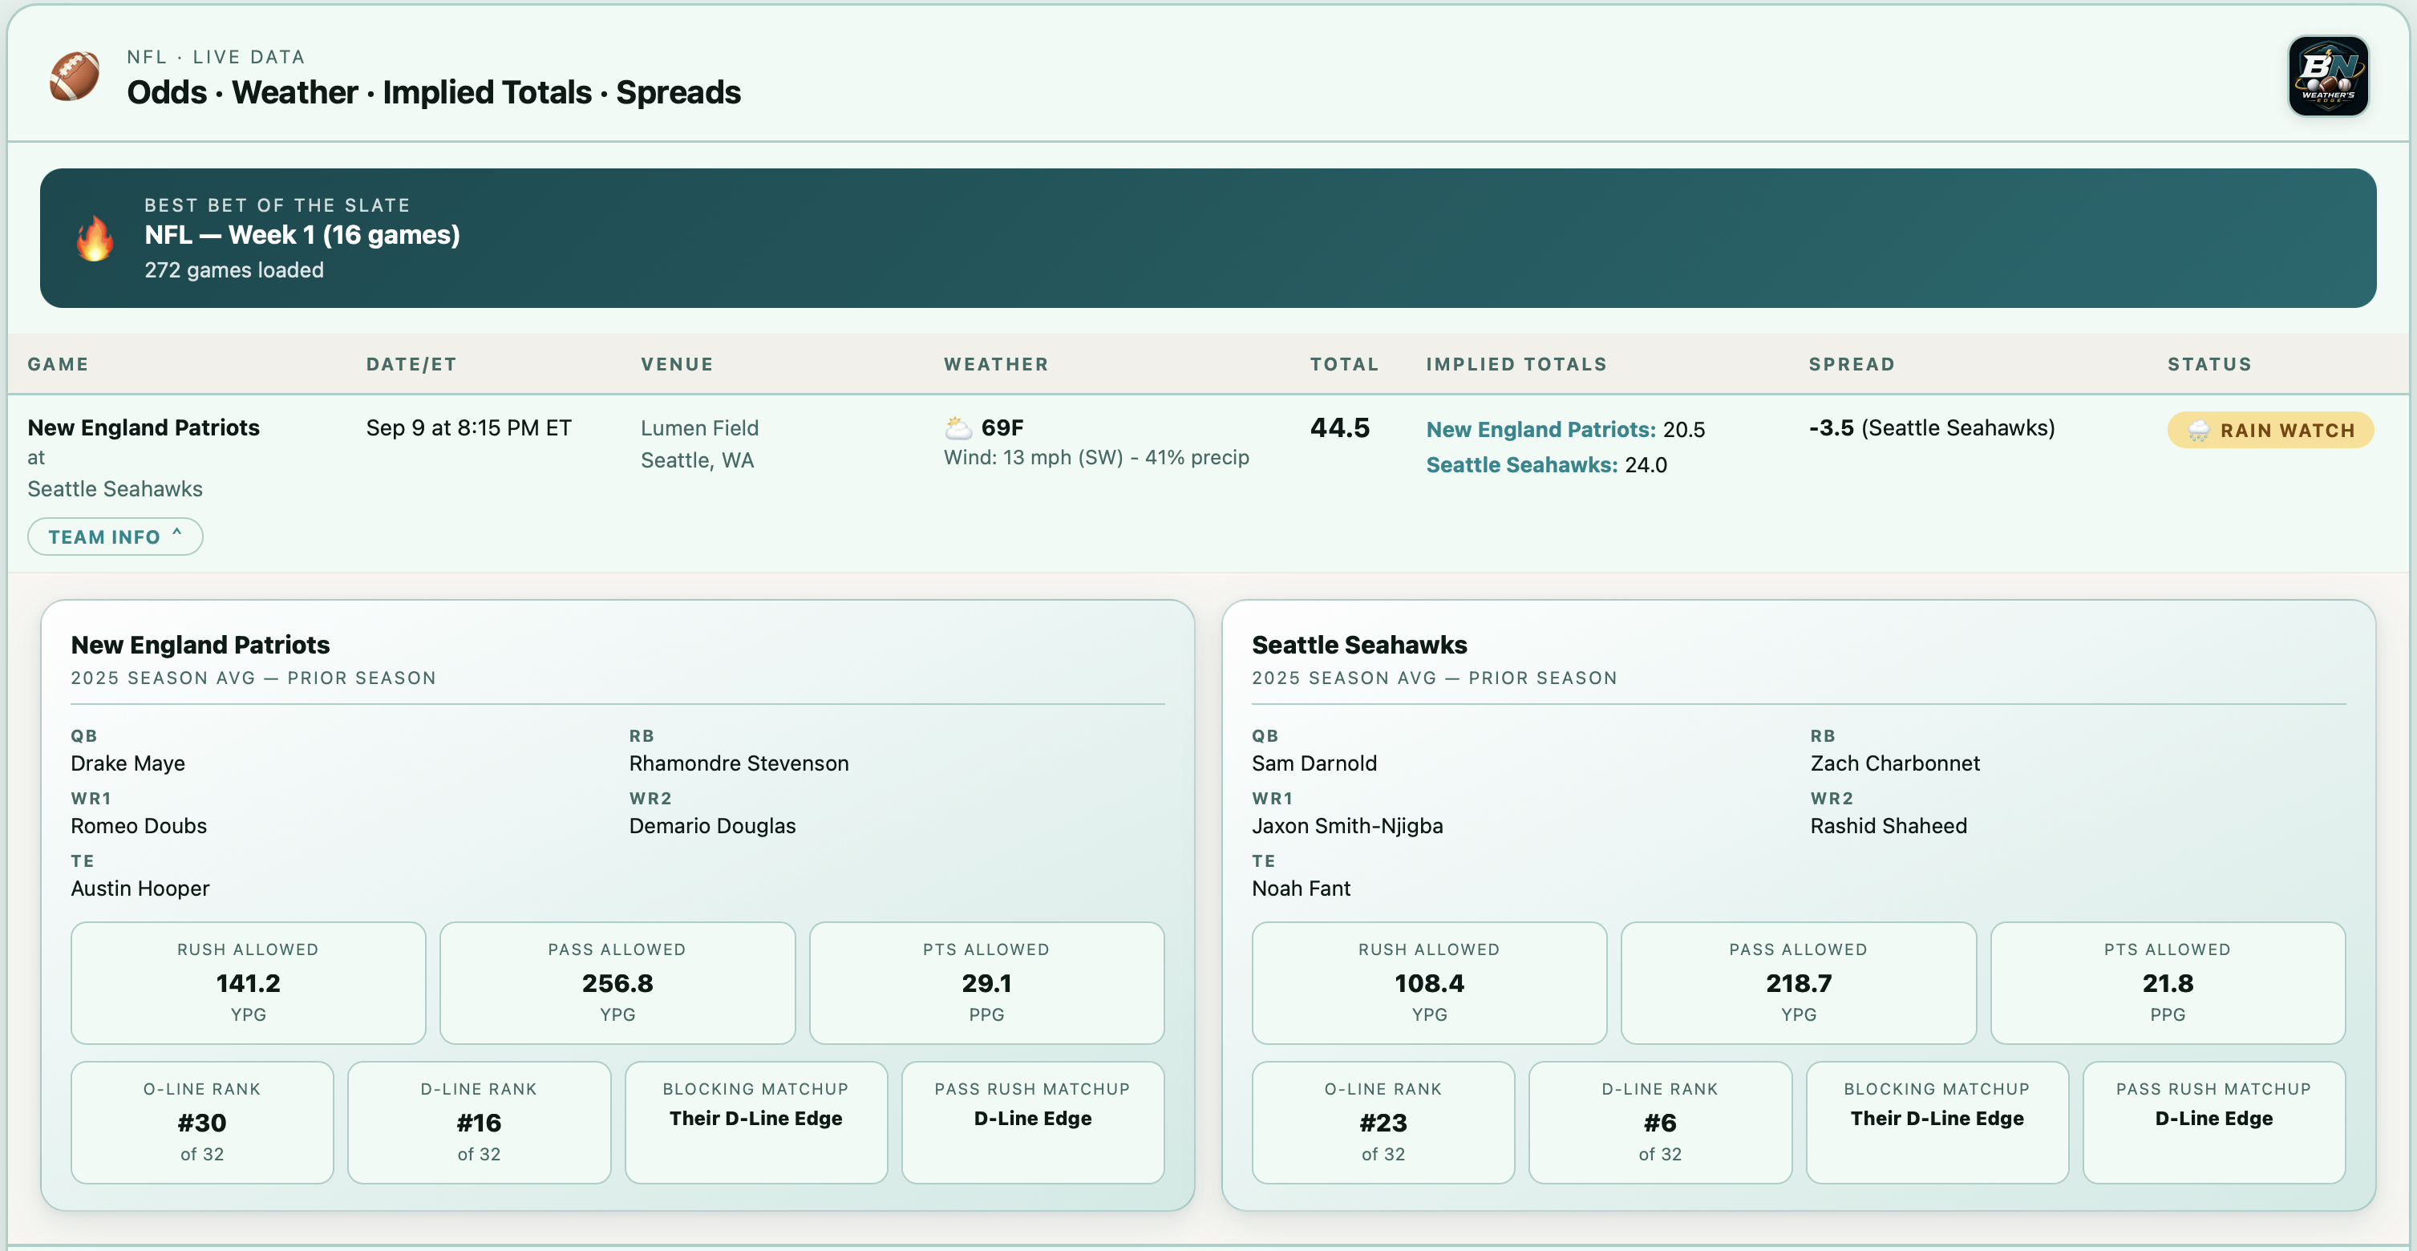
Task: Click the 44.5 total value
Action: (x=1339, y=428)
